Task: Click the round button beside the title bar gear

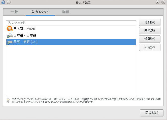Action: pos(9,2)
